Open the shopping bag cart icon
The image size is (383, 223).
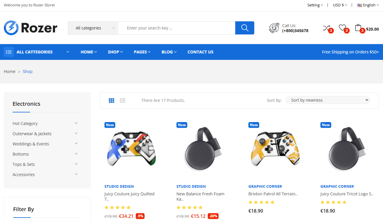(358, 28)
